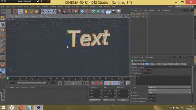Select MoText object in Object Manager
Viewport: 196px width, 110px height.
click(x=138, y=14)
